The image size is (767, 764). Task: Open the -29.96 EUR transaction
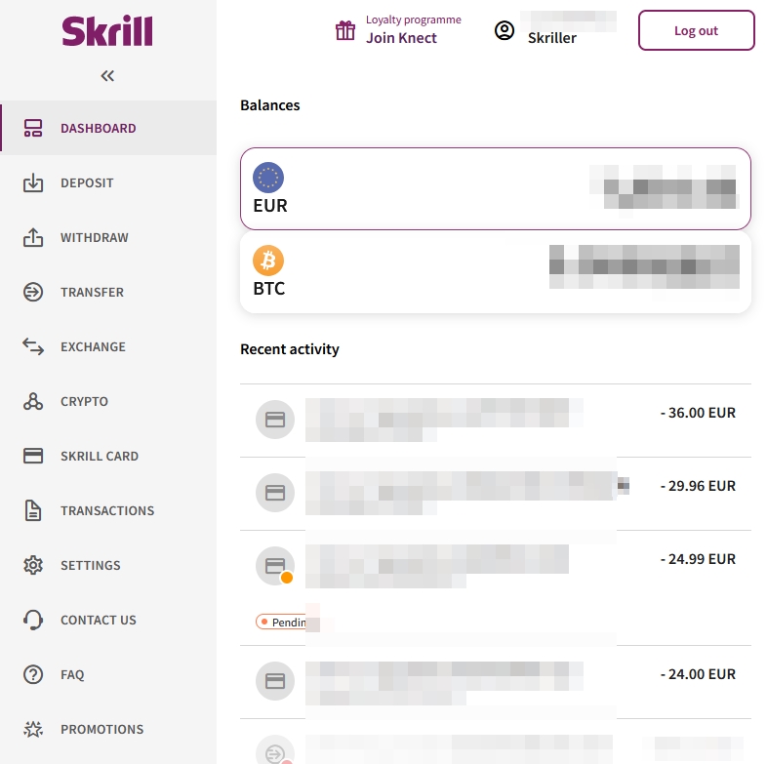pos(496,494)
